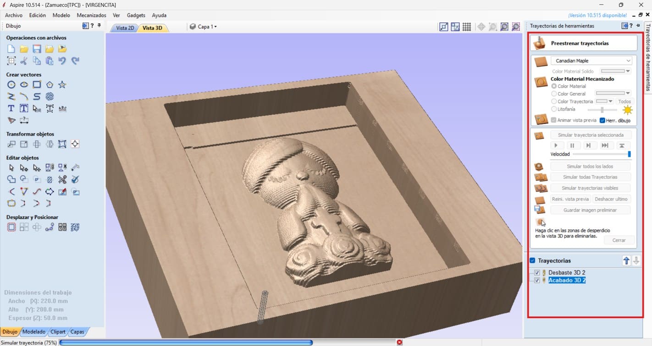
Task: Open the Gadgets menu
Action: tap(136, 15)
